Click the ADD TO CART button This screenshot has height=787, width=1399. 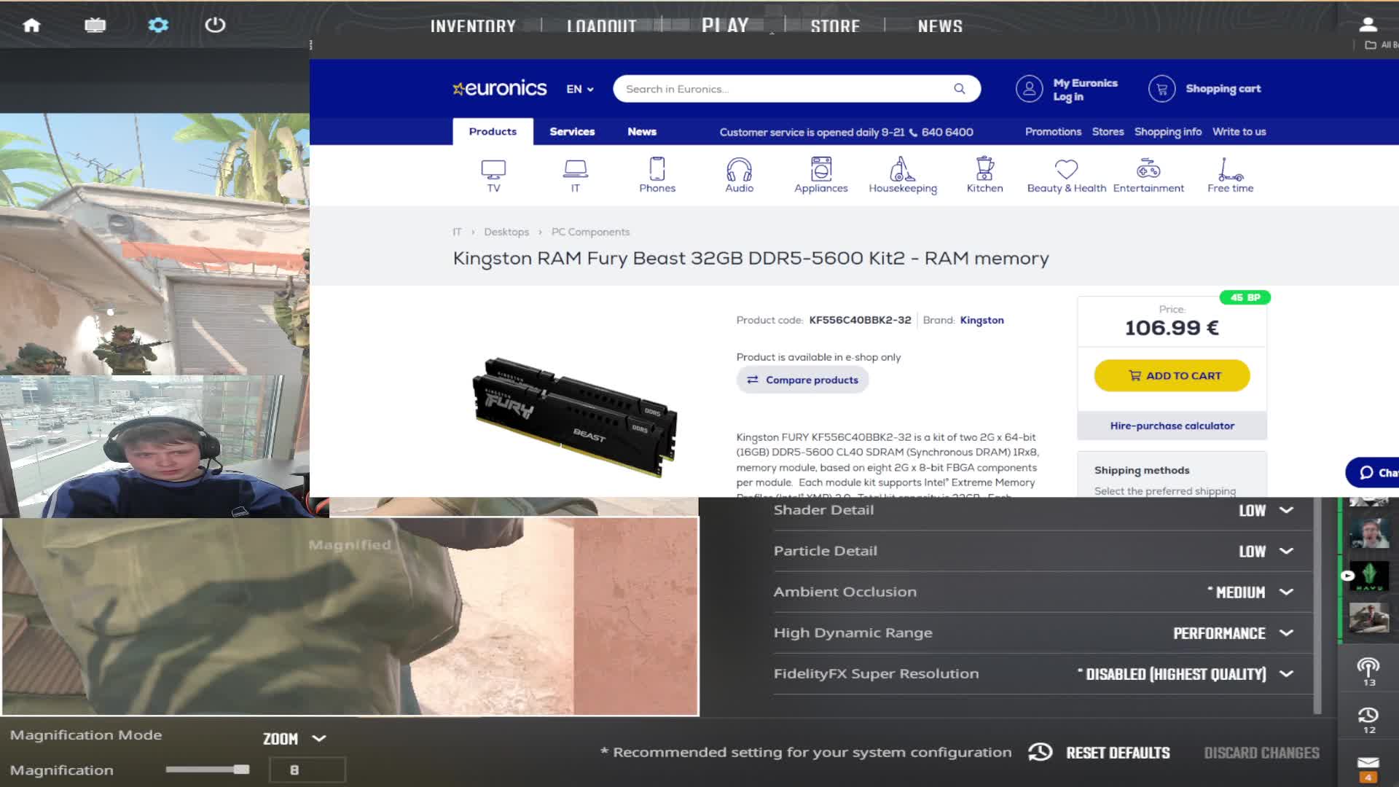click(1172, 375)
